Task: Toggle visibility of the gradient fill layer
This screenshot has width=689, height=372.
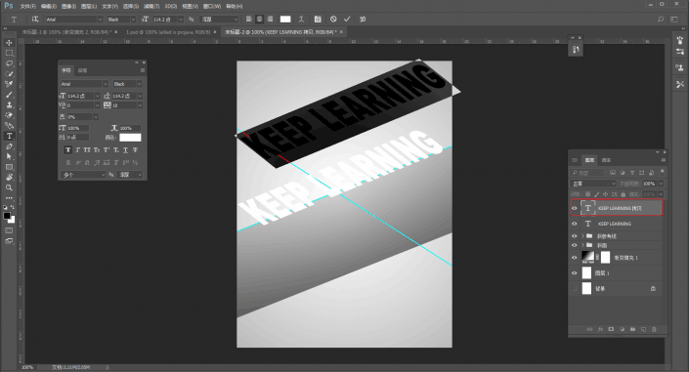Action: click(575, 258)
